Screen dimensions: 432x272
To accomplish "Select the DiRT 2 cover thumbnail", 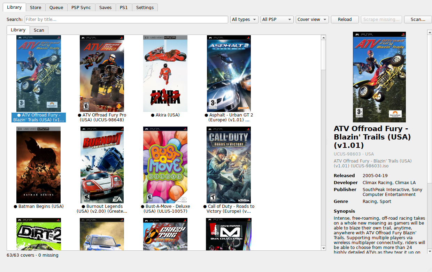I will 39,234.
